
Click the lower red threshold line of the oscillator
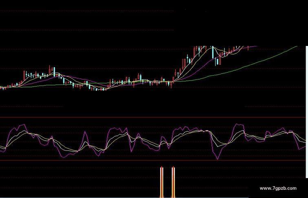[x=153, y=160]
